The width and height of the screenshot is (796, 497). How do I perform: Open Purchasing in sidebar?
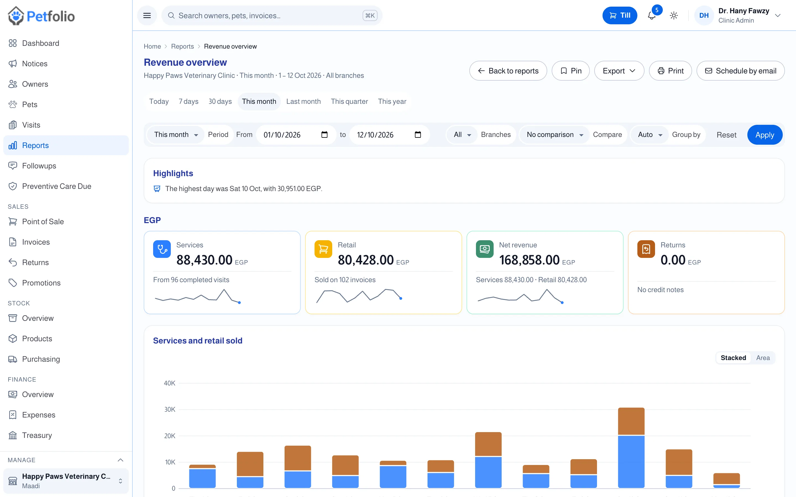point(66,359)
